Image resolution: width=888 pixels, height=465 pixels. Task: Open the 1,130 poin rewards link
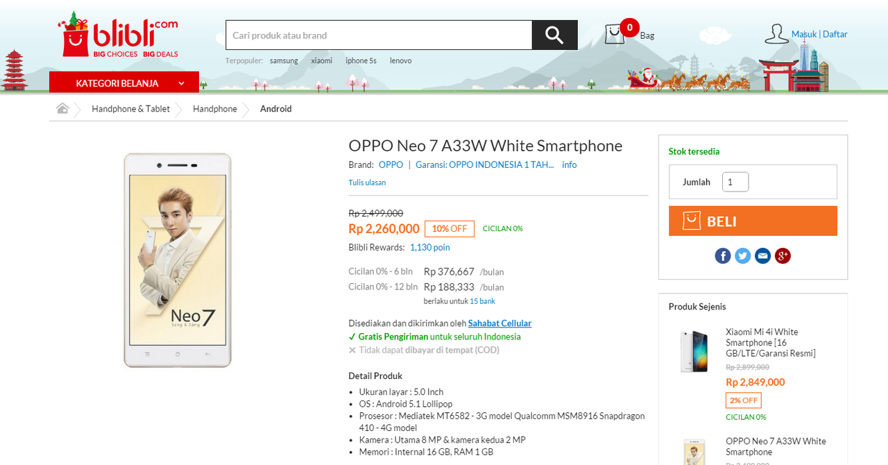pos(430,247)
